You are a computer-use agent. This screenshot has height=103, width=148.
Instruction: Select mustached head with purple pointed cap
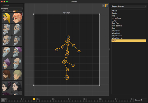pos(7,64)
